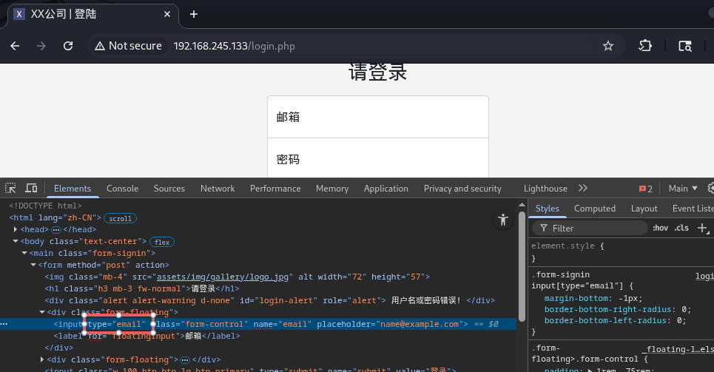Open the Extensions puzzle icon

click(645, 46)
